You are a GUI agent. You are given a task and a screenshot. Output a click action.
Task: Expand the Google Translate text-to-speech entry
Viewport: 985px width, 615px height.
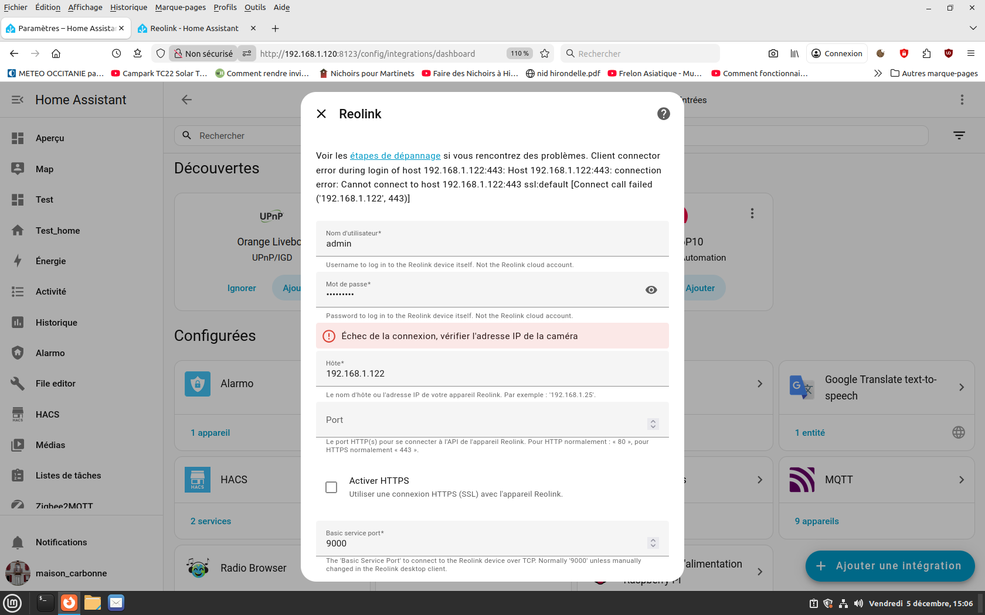coord(961,387)
